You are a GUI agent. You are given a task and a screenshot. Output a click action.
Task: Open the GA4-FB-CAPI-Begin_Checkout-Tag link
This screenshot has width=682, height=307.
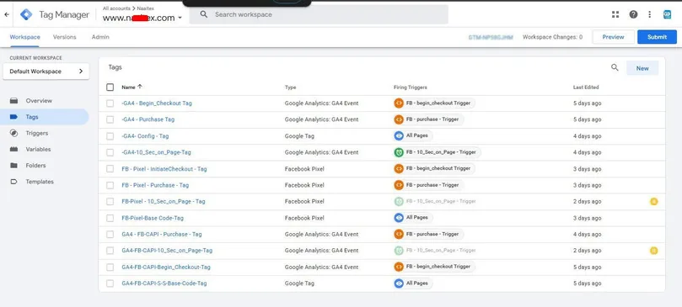point(166,267)
